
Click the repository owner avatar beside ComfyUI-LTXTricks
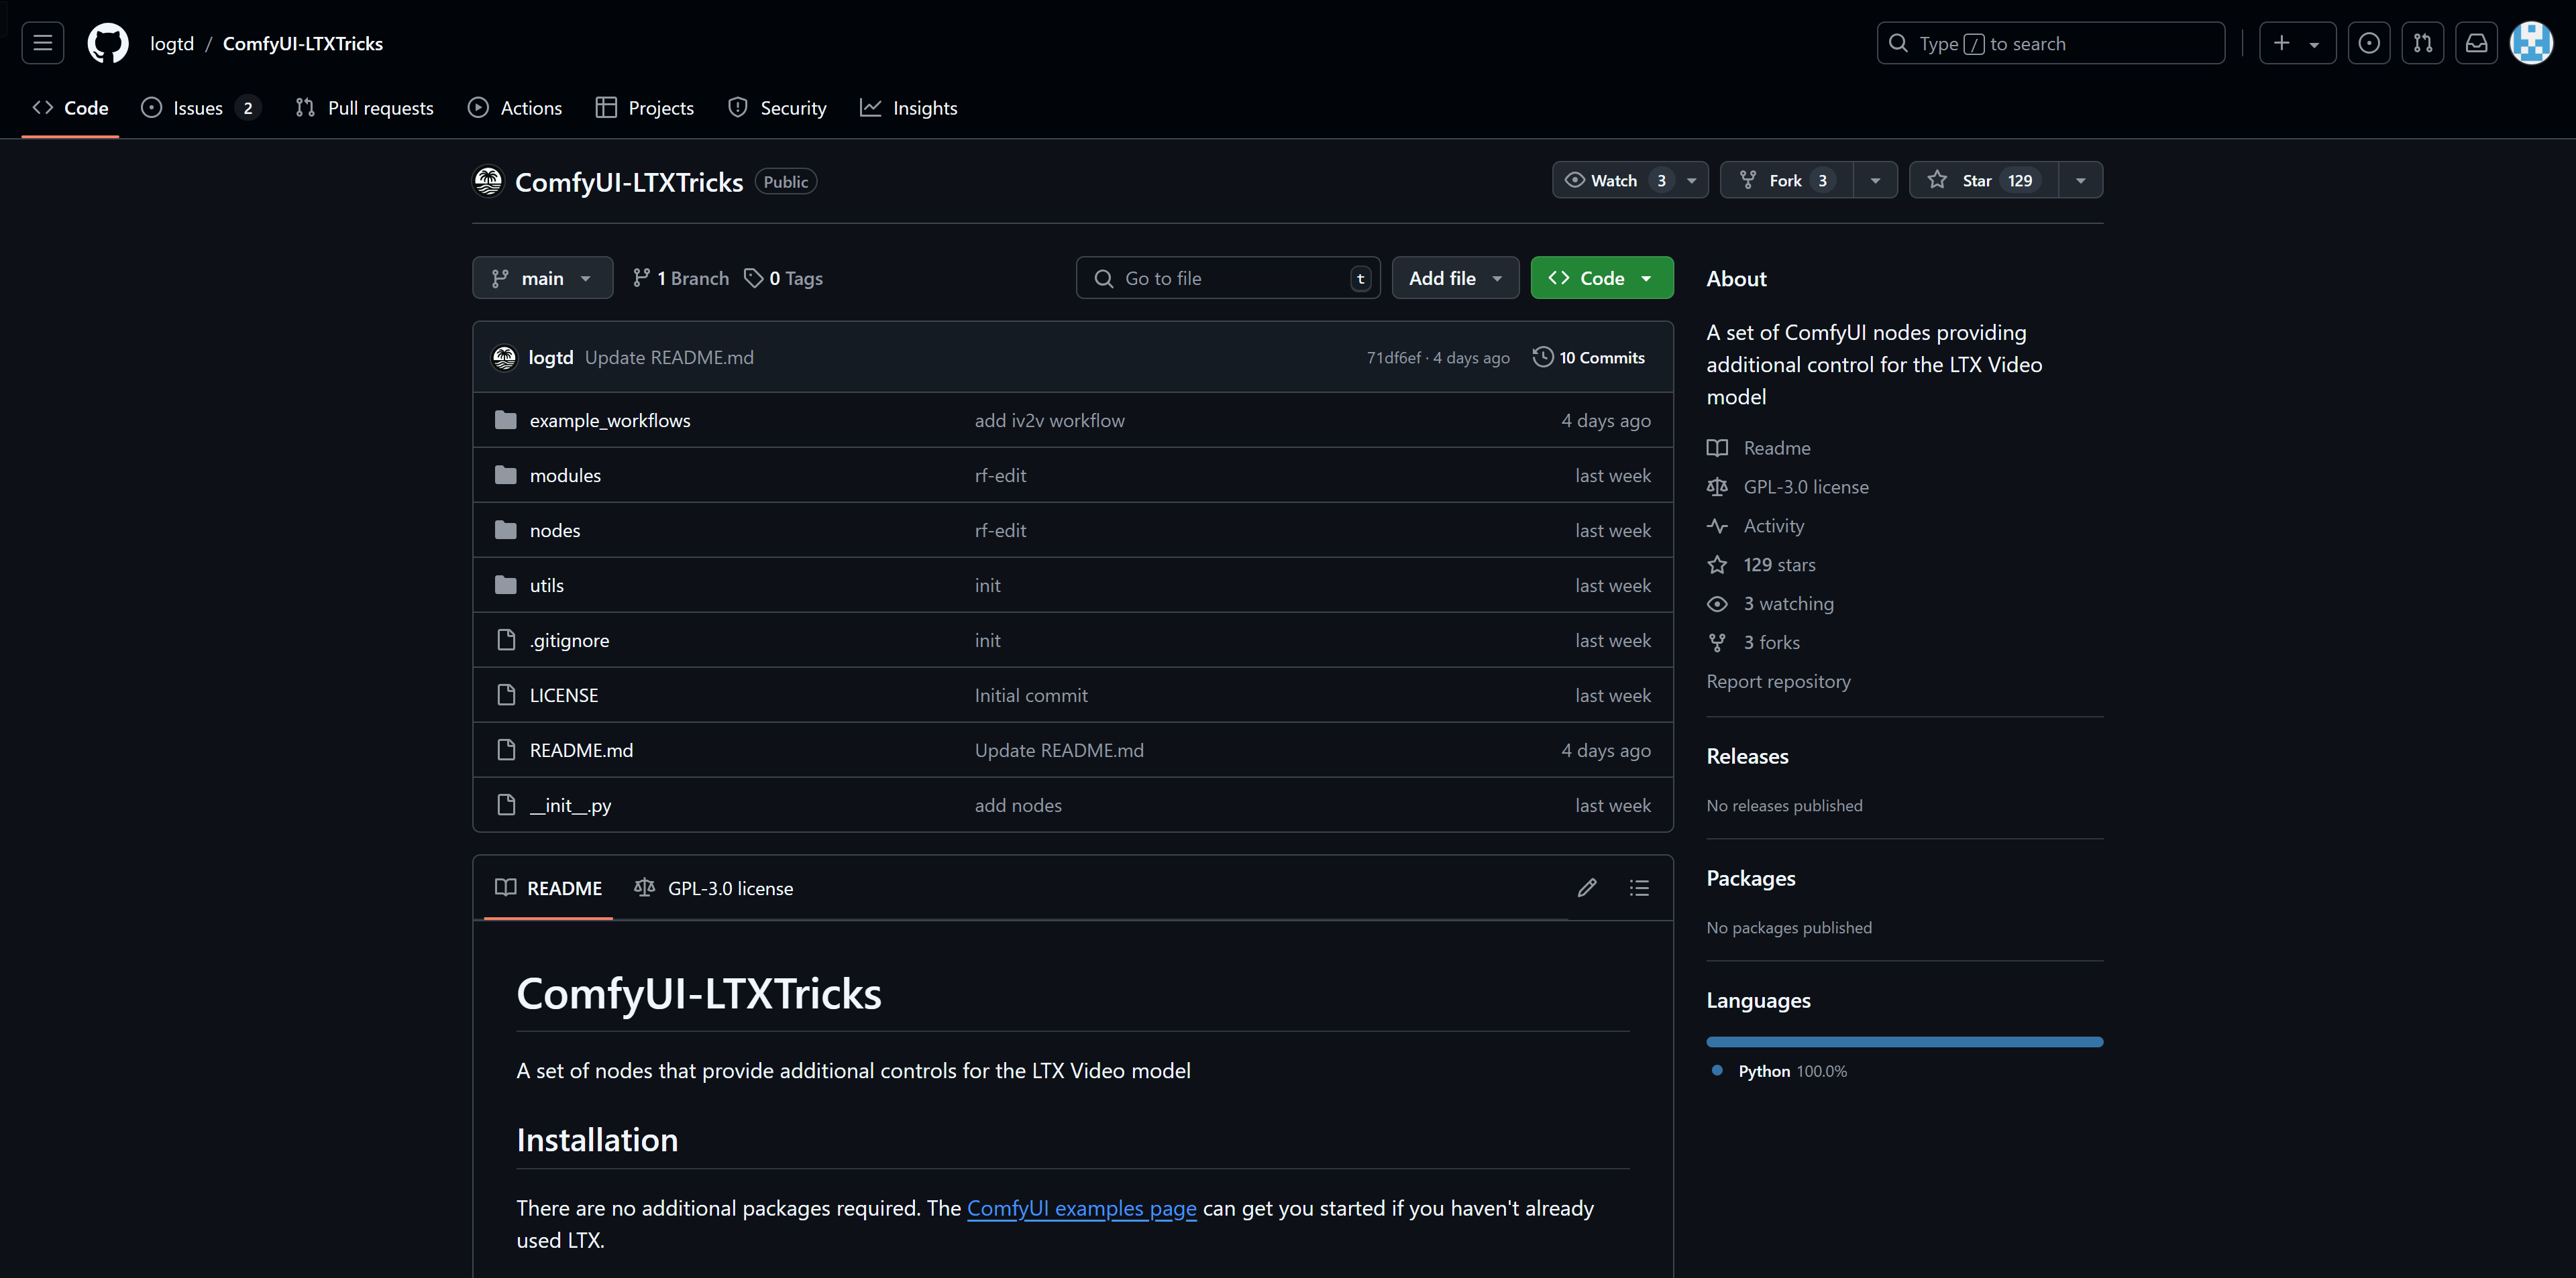(488, 181)
